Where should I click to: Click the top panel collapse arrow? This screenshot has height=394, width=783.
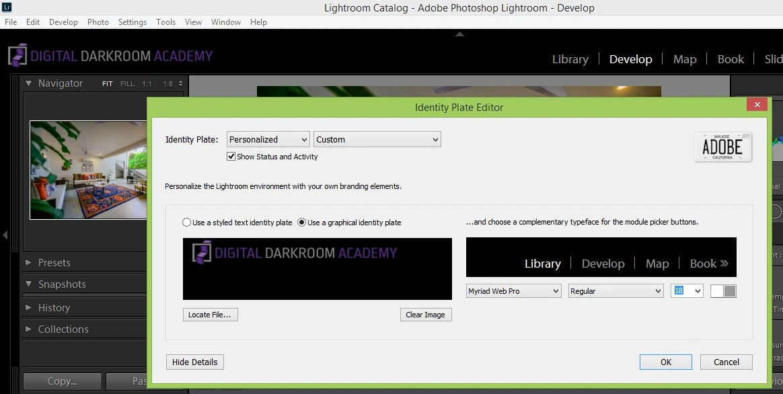pyautogui.click(x=460, y=34)
